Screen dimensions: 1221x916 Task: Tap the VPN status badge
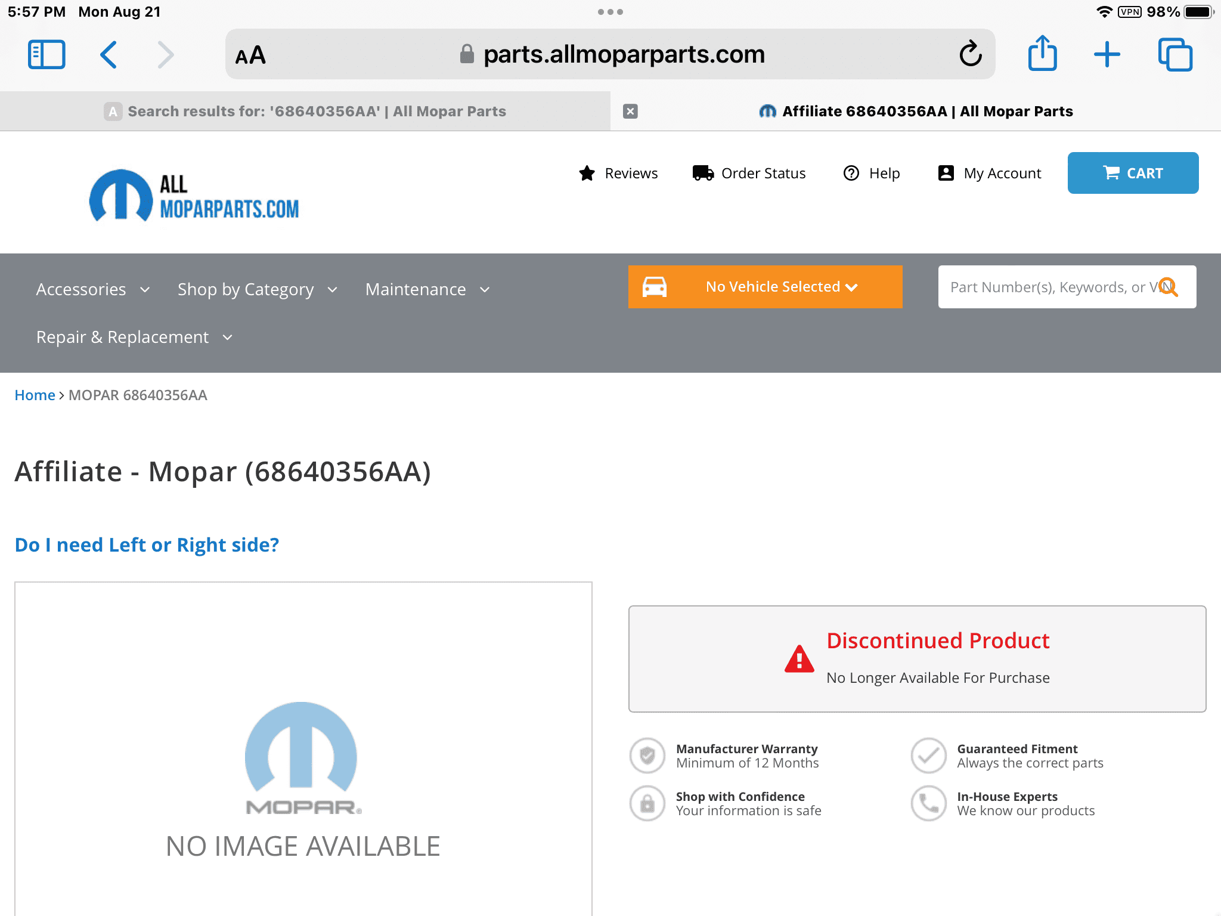point(1130,12)
